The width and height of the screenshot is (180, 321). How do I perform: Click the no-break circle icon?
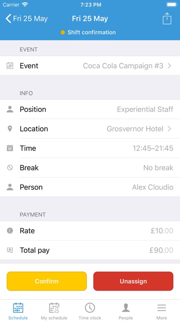10,168
